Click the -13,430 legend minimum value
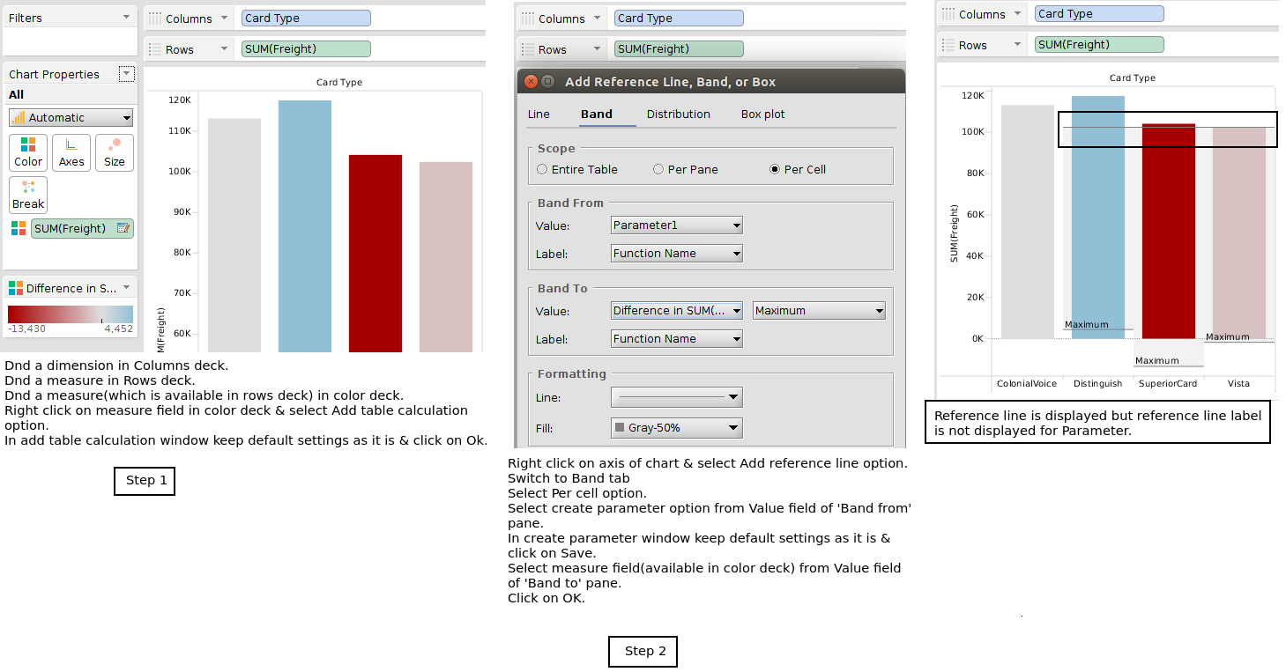Image resolution: width=1286 pixels, height=672 pixels. [26, 329]
